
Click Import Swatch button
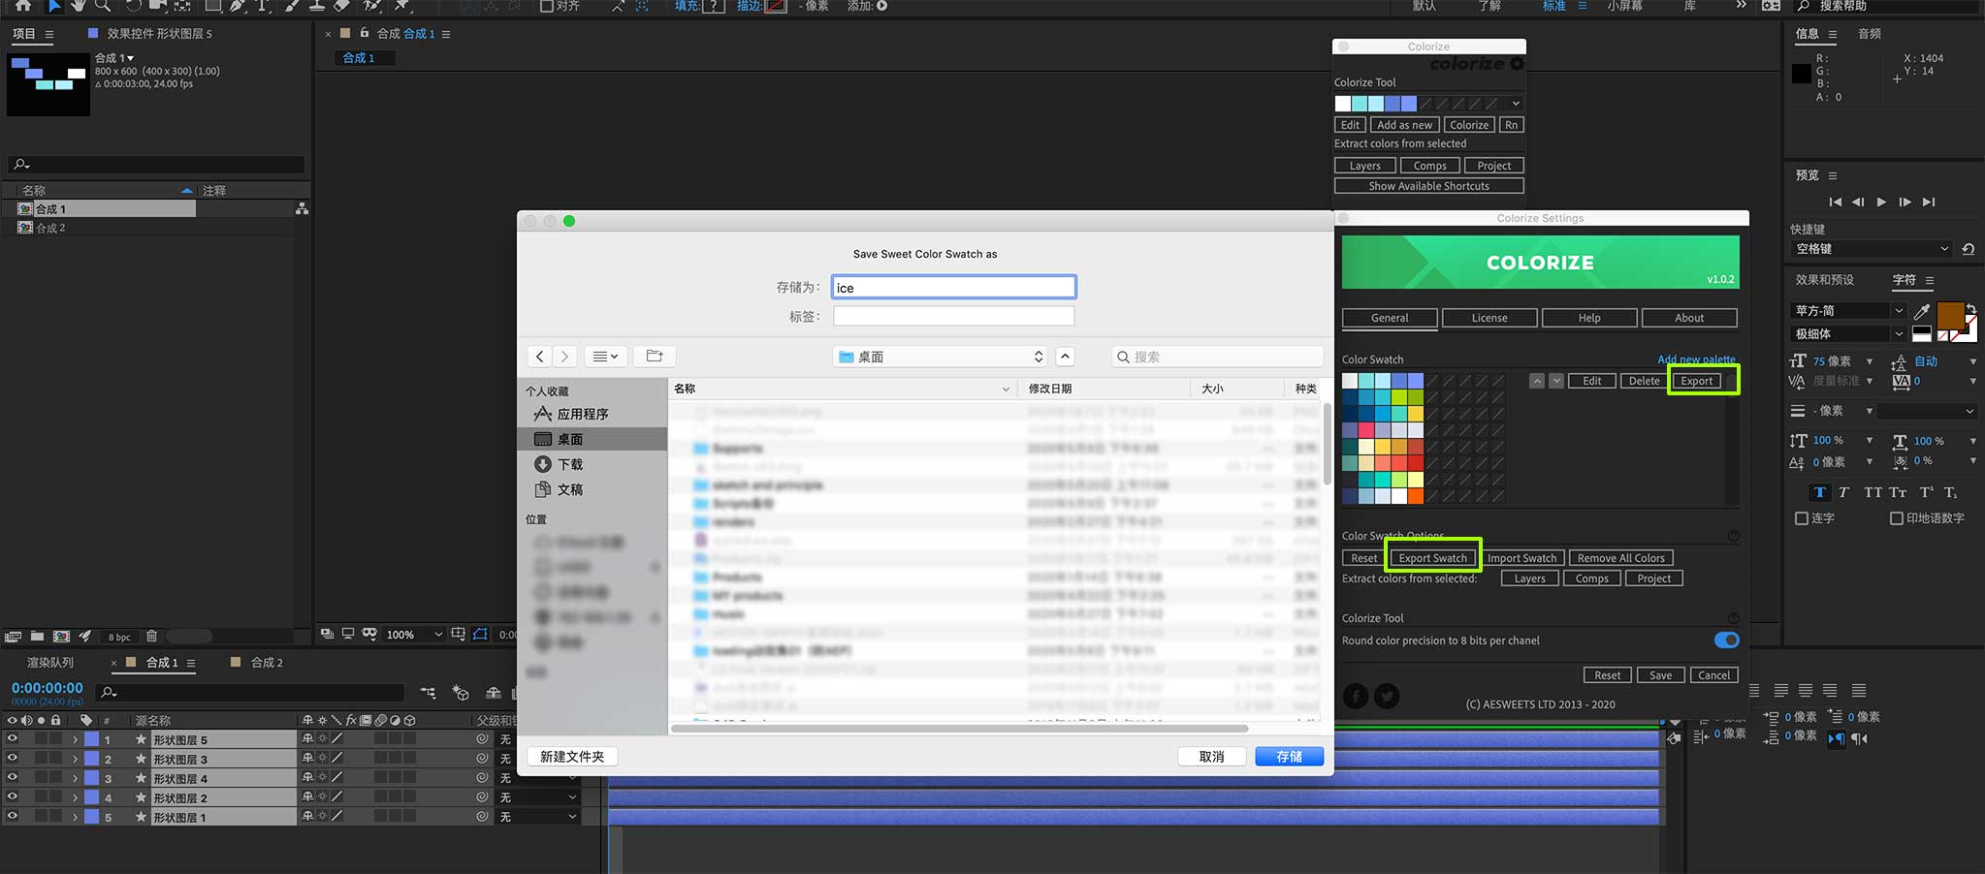pyautogui.click(x=1521, y=558)
